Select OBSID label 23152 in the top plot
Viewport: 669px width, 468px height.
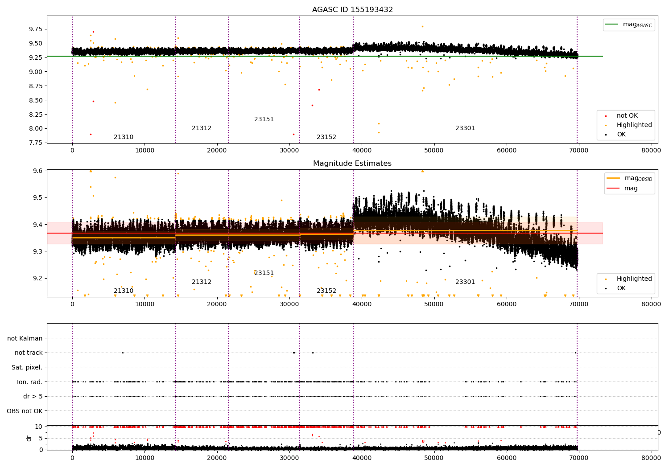pos(326,137)
